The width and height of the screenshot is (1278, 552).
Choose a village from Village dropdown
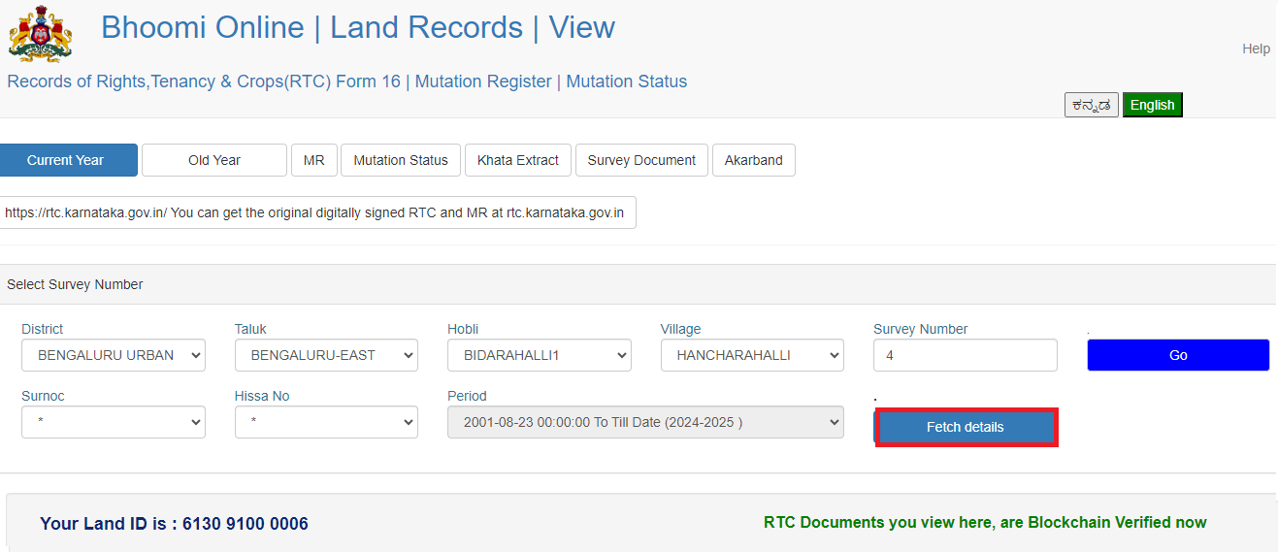752,355
